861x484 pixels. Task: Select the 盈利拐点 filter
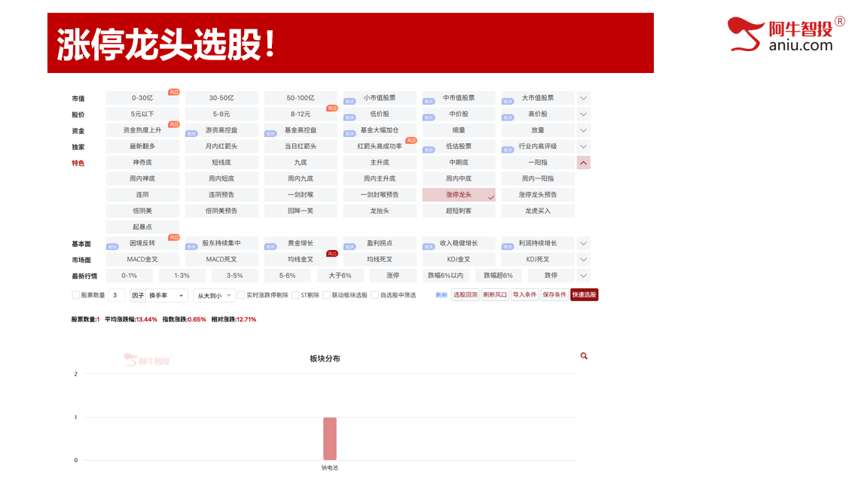click(x=380, y=243)
